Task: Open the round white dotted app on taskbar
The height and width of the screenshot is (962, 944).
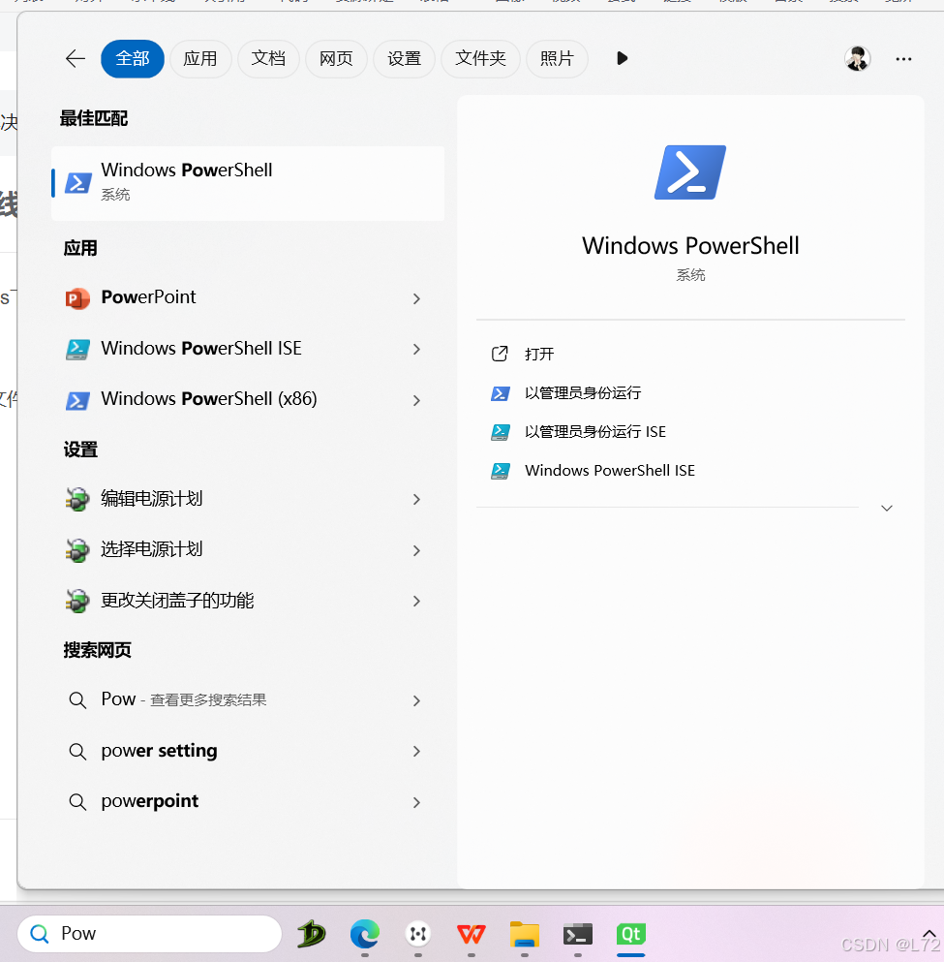Action: pos(418,935)
